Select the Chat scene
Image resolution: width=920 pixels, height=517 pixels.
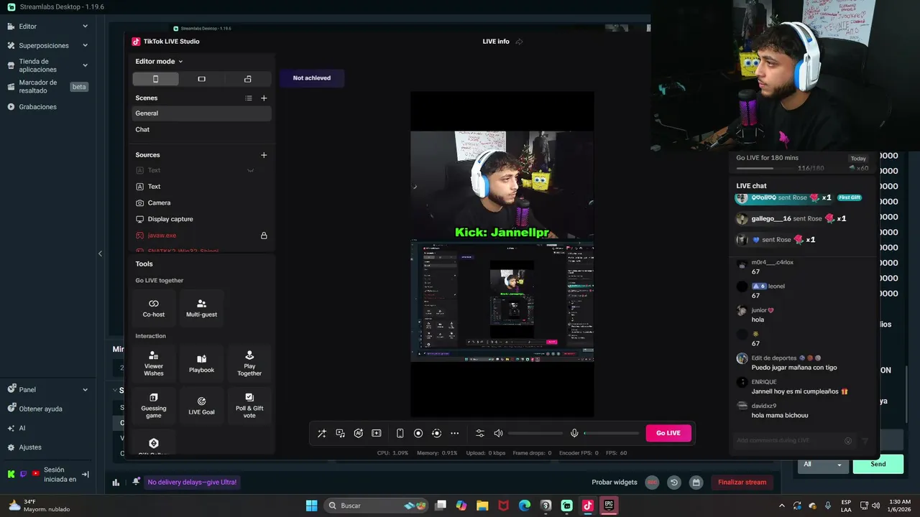(201, 130)
